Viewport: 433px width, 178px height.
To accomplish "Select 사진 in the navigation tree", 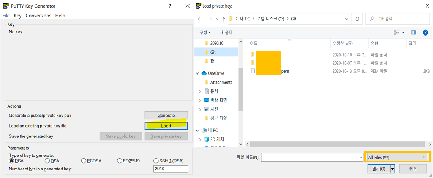I will coord(211,109).
